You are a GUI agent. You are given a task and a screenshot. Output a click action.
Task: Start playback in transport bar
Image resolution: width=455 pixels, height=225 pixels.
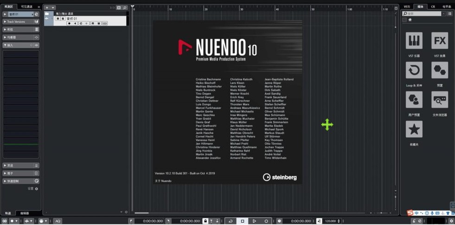(254, 221)
